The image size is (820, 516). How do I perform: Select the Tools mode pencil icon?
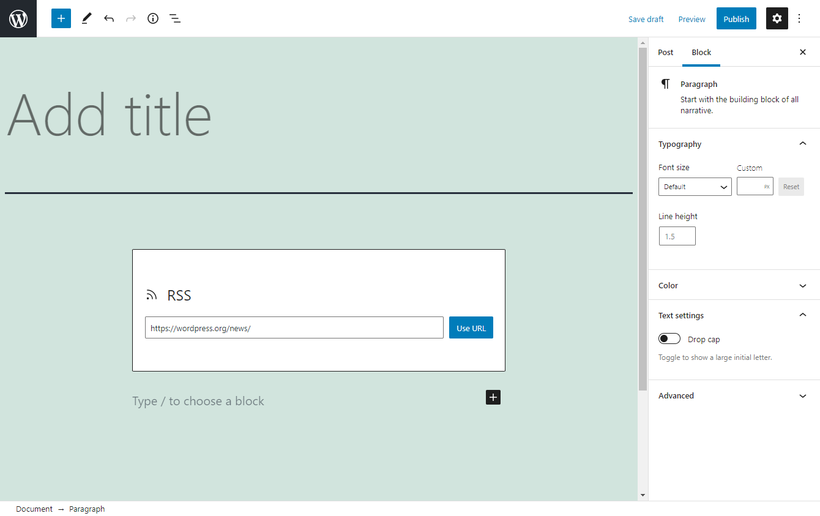coord(86,18)
